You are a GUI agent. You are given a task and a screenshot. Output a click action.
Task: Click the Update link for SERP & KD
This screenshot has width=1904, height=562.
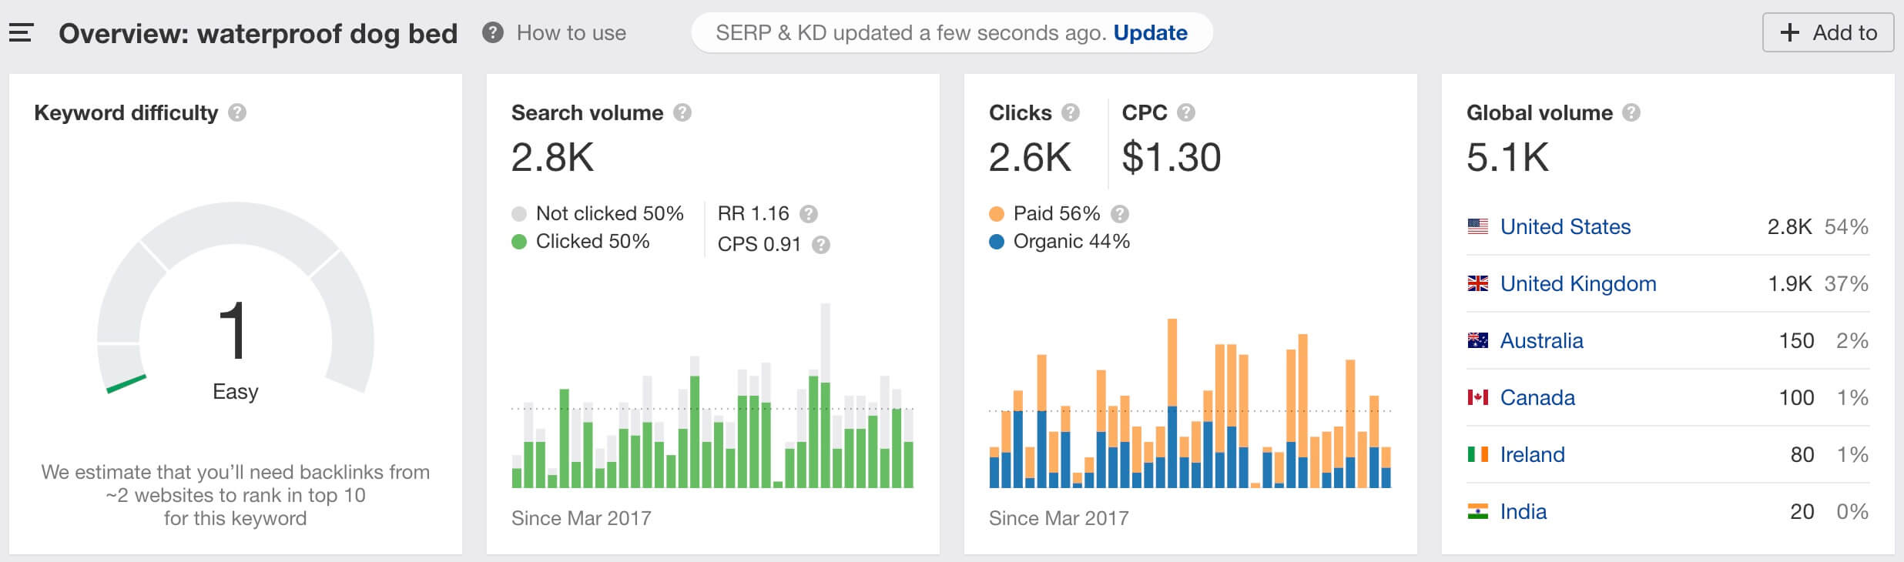click(1150, 33)
